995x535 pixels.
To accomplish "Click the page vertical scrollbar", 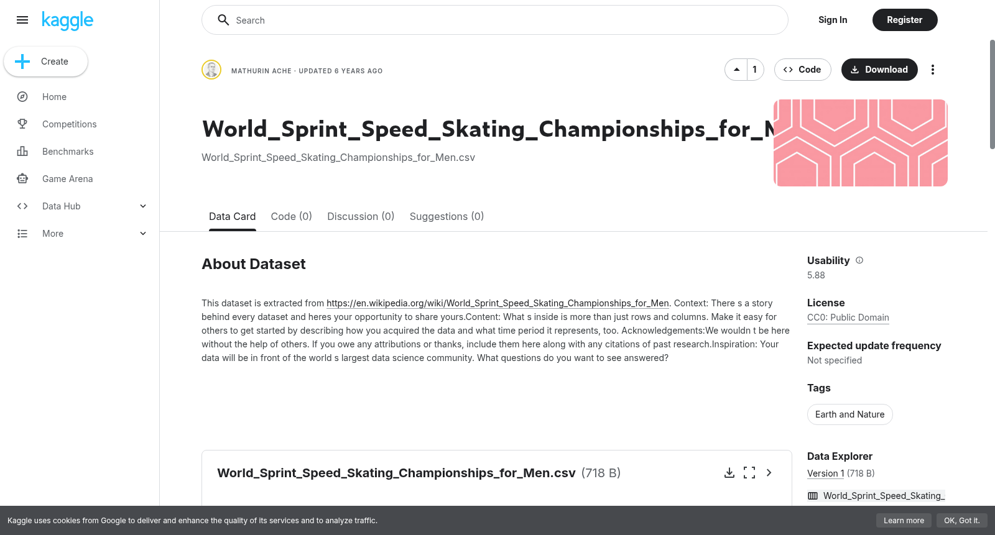I will click(992, 94).
